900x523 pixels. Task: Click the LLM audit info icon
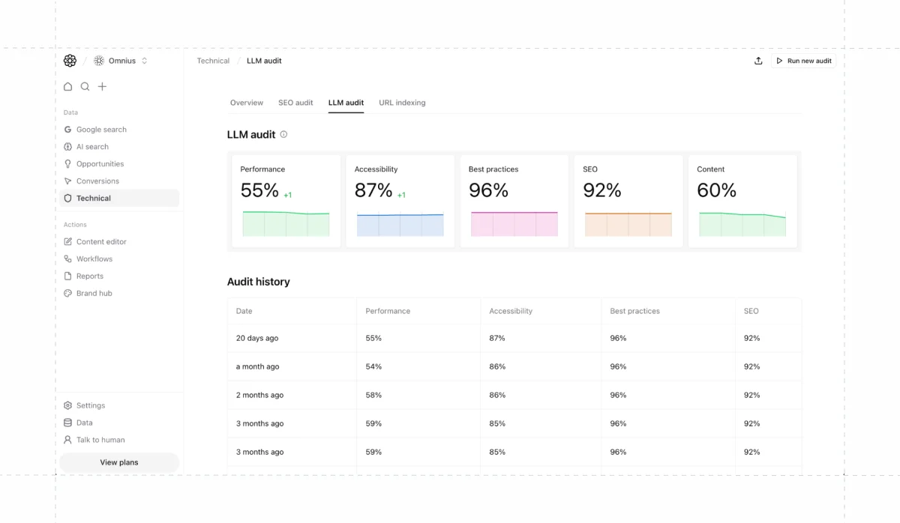(283, 134)
